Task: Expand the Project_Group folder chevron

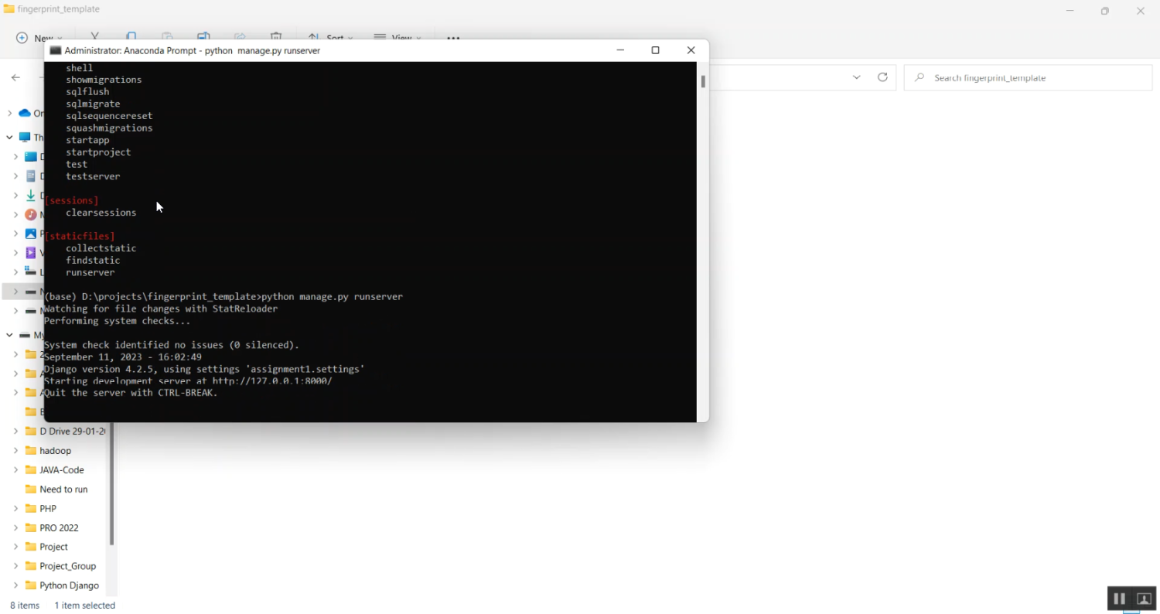Action: 15,566
